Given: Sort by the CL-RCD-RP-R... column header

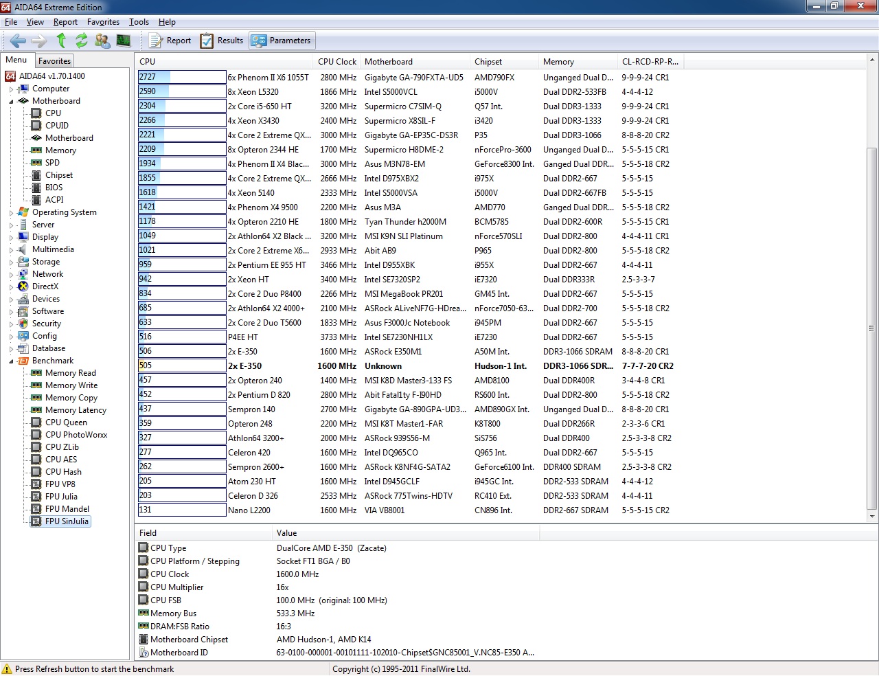Looking at the screenshot, I should tap(650, 61).
